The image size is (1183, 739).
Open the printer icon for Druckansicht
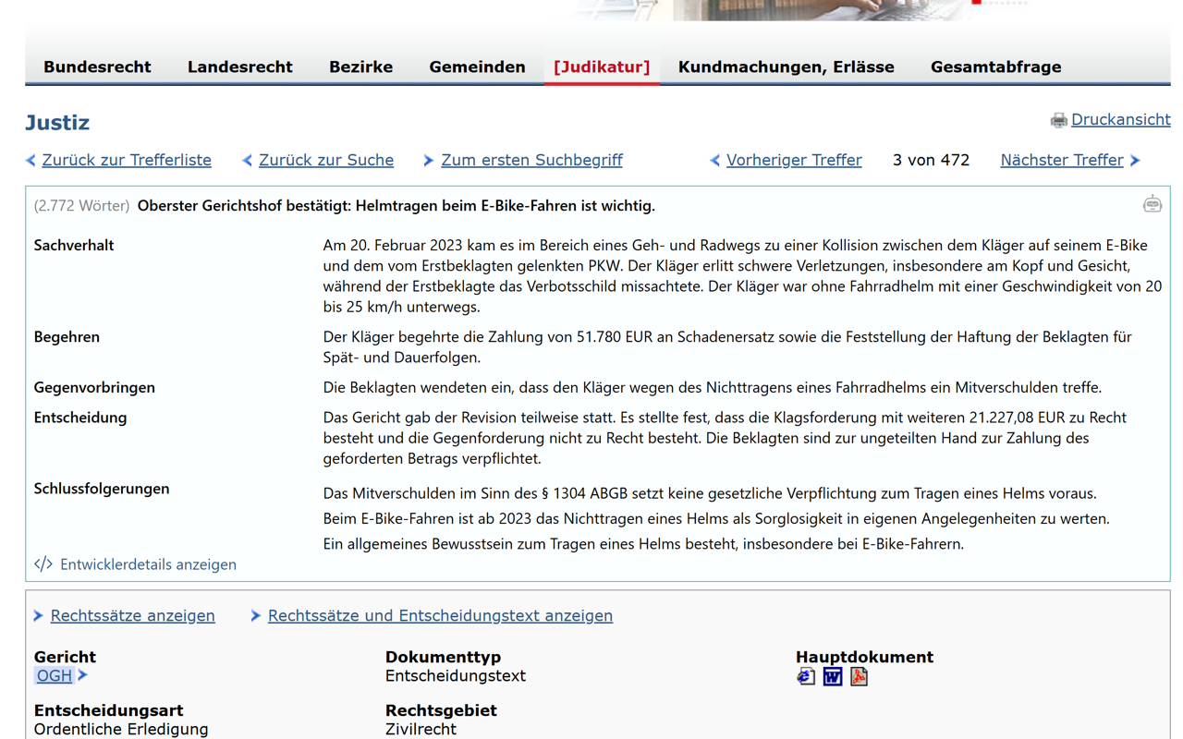1058,120
